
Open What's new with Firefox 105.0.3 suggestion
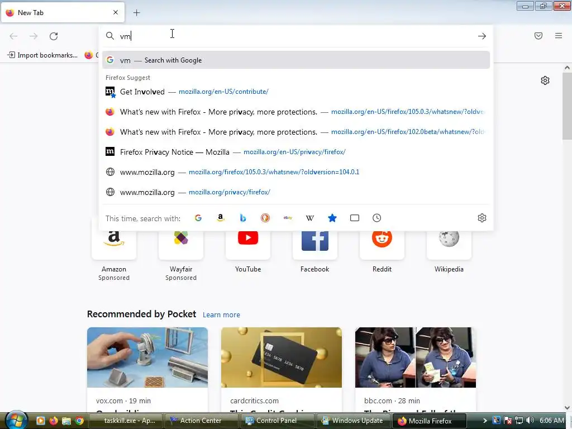[296, 112]
